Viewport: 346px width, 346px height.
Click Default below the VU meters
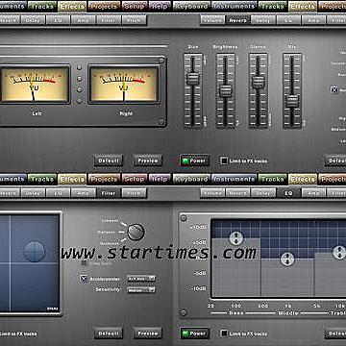(x=109, y=161)
